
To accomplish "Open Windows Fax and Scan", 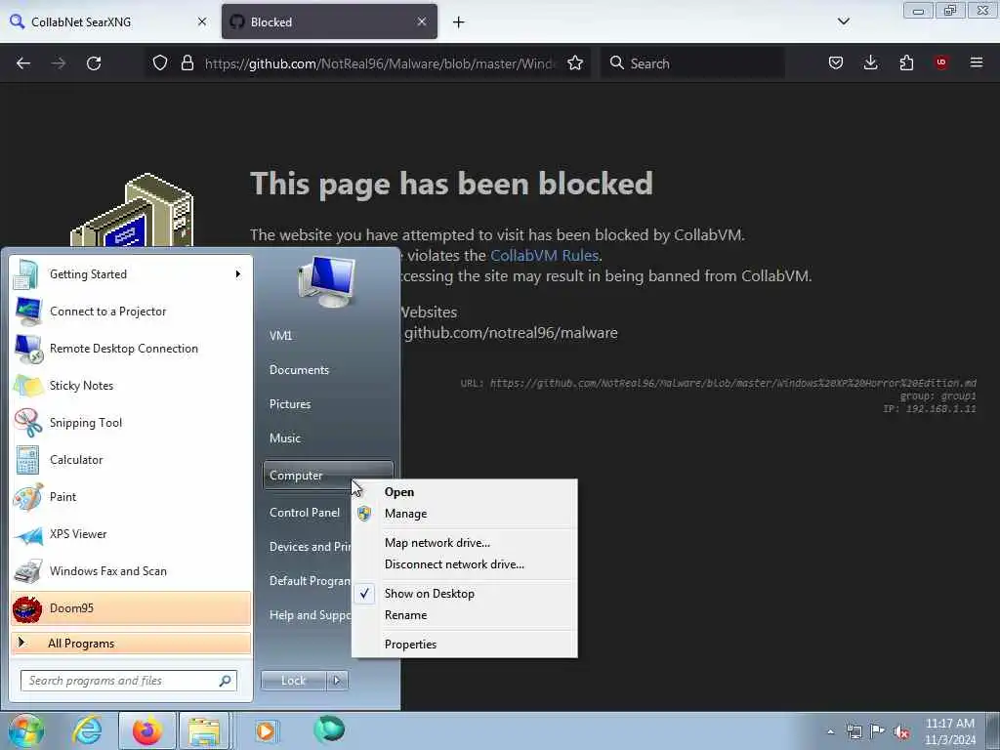I will click(132, 570).
